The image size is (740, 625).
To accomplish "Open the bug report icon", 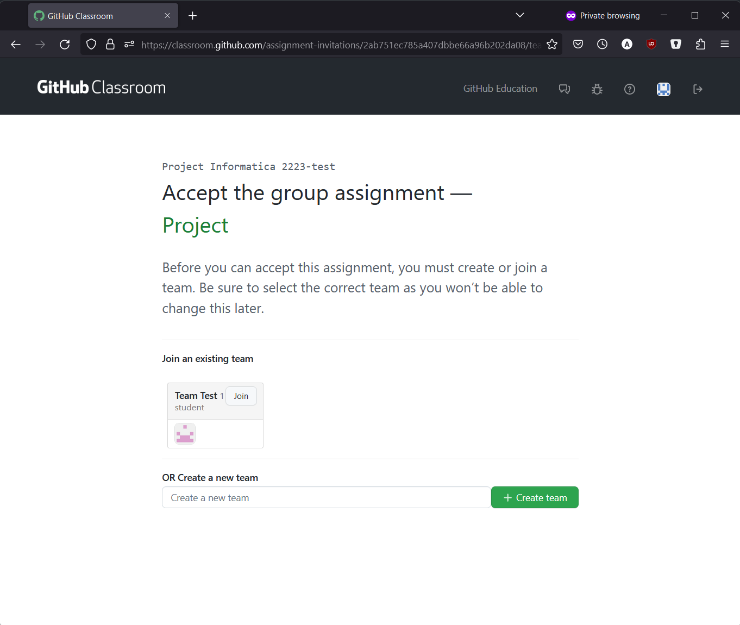I will pyautogui.click(x=597, y=89).
